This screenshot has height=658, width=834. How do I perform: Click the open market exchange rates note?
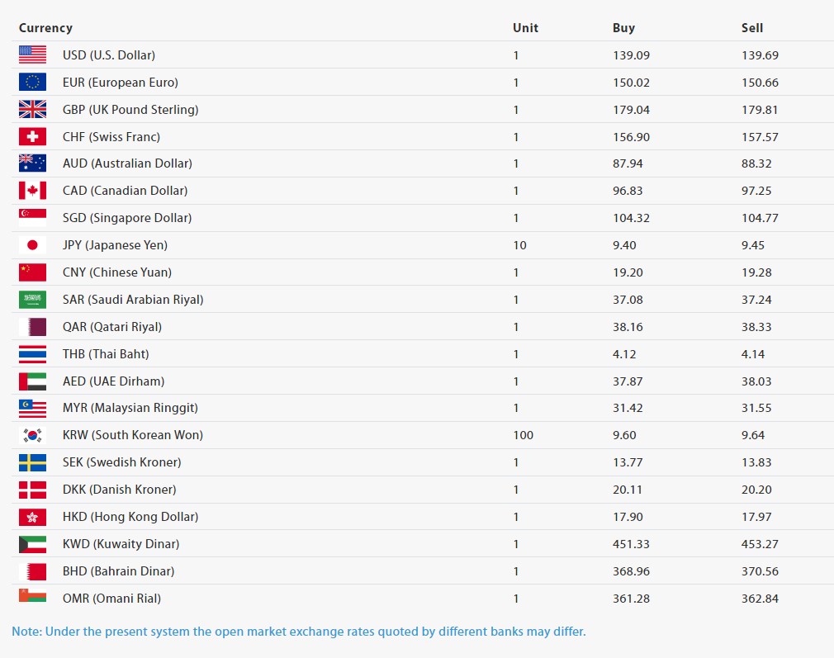click(298, 632)
